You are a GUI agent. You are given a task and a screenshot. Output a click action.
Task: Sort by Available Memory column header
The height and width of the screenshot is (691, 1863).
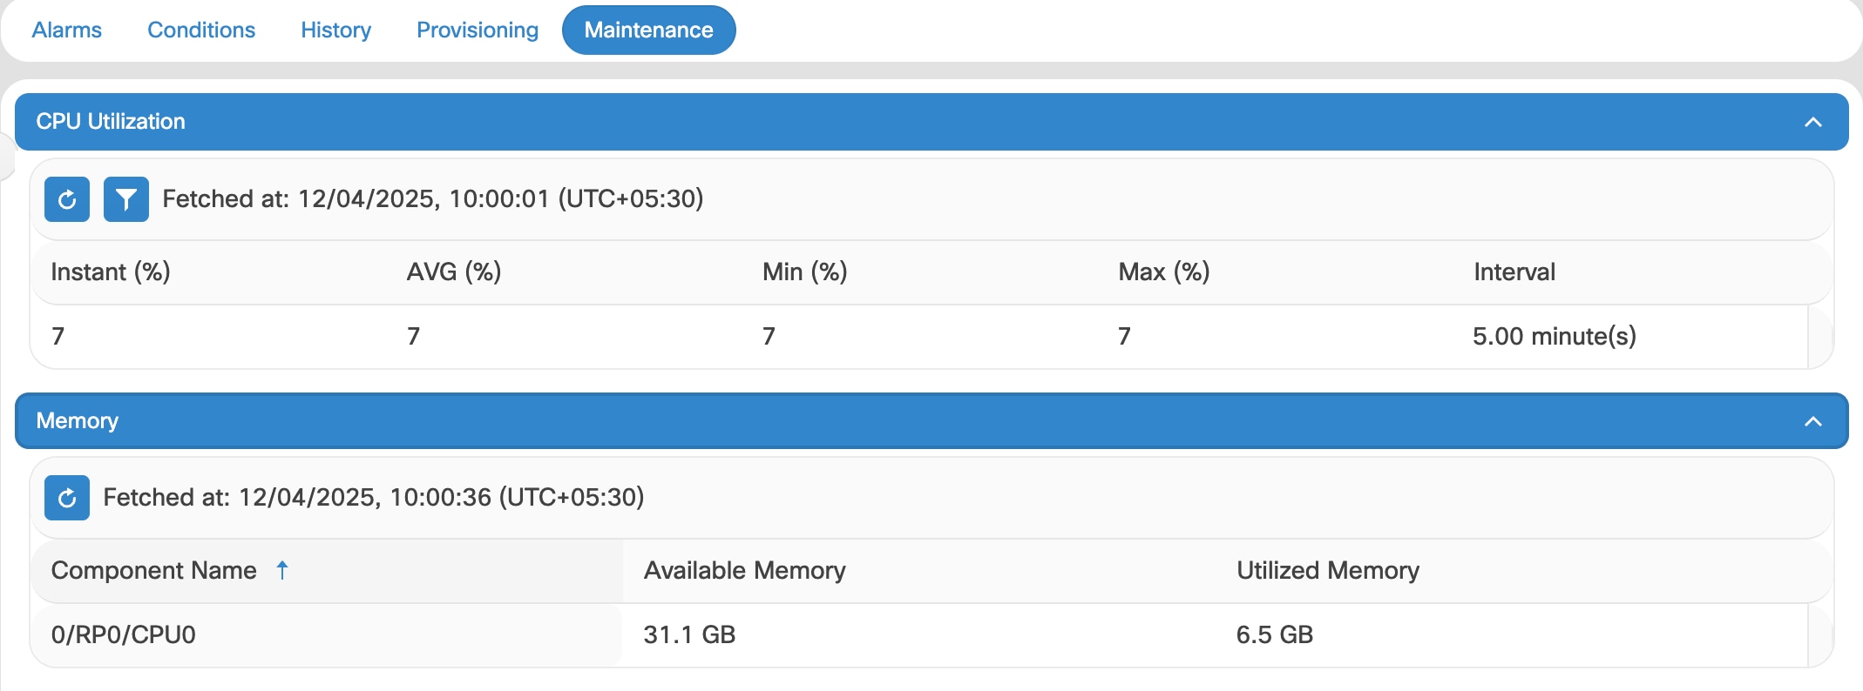[x=744, y=571]
